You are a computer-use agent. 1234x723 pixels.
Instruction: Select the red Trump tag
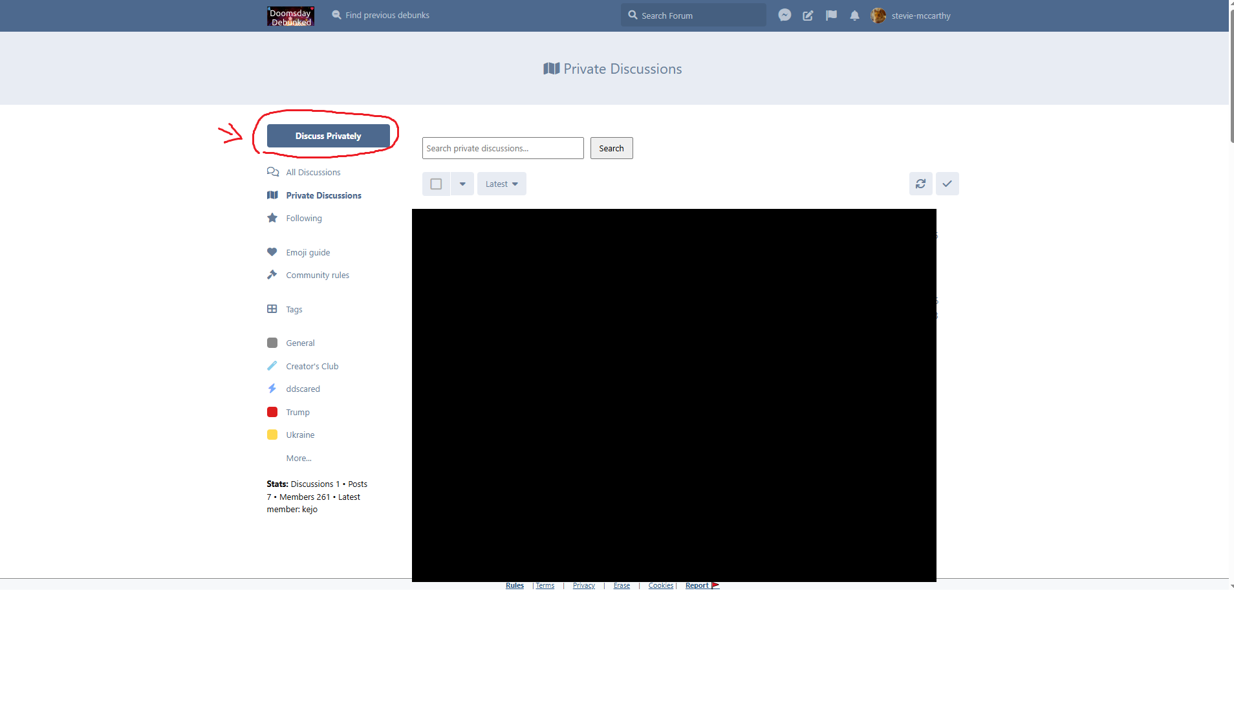pyautogui.click(x=298, y=412)
